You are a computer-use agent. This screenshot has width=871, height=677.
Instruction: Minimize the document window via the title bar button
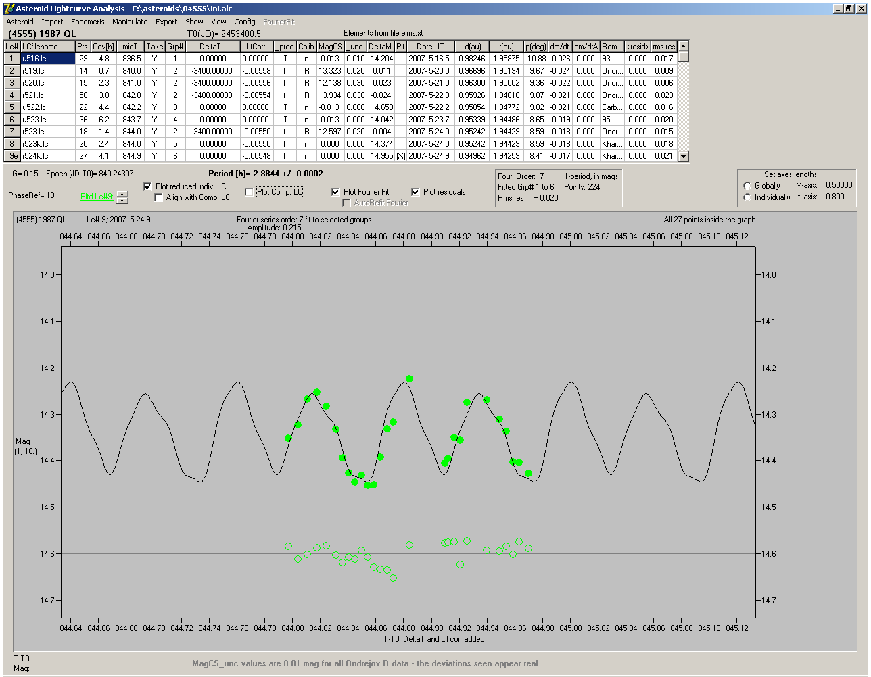point(838,9)
